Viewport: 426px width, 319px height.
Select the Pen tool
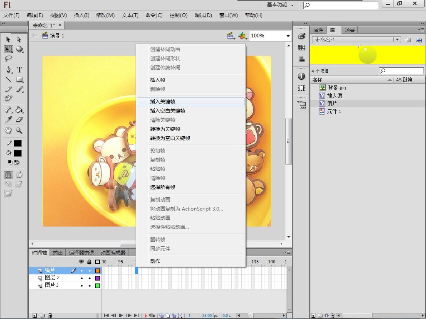pyautogui.click(x=8, y=70)
